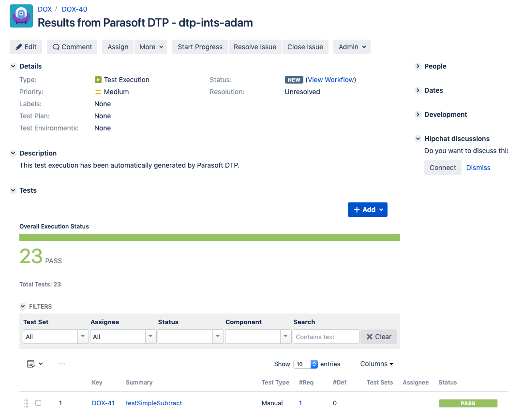Click the 'Unresolved' resolution value

pyautogui.click(x=302, y=92)
